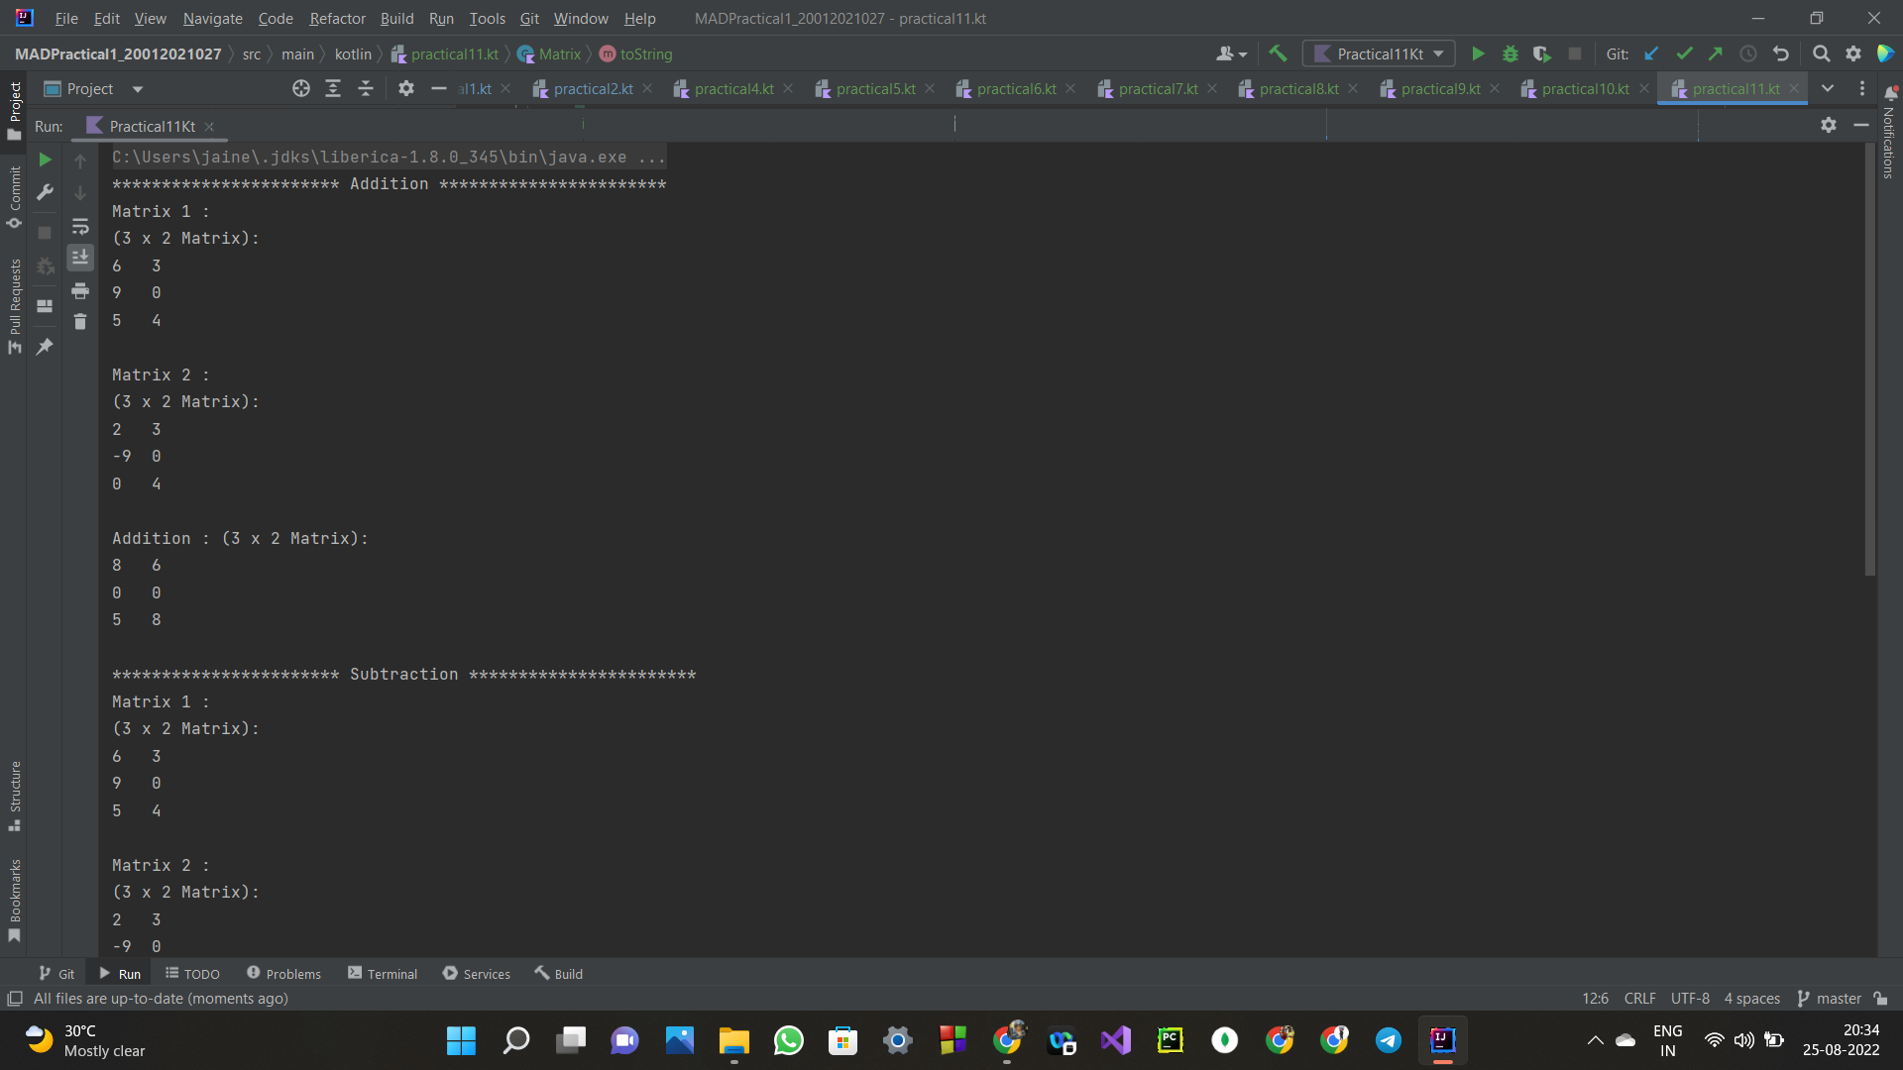Start the Debug bug icon in toolbar
The image size is (1903, 1070).
coord(1510,53)
